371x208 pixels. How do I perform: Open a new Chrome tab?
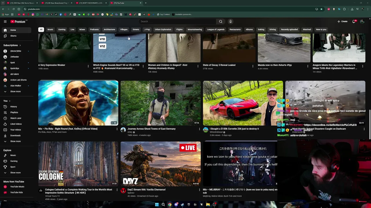[x=146, y=3]
